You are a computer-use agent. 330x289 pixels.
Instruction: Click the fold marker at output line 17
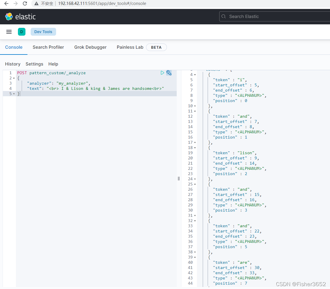point(195,142)
